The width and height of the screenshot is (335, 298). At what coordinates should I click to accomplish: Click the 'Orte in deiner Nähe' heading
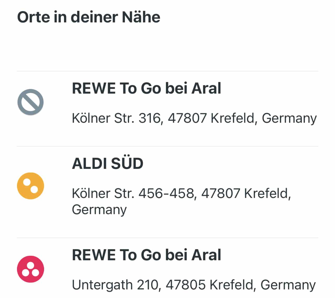click(x=89, y=17)
